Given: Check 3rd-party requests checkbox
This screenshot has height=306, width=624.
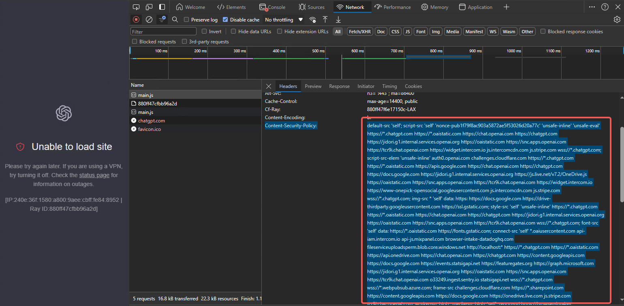Looking at the screenshot, I should point(184,41).
